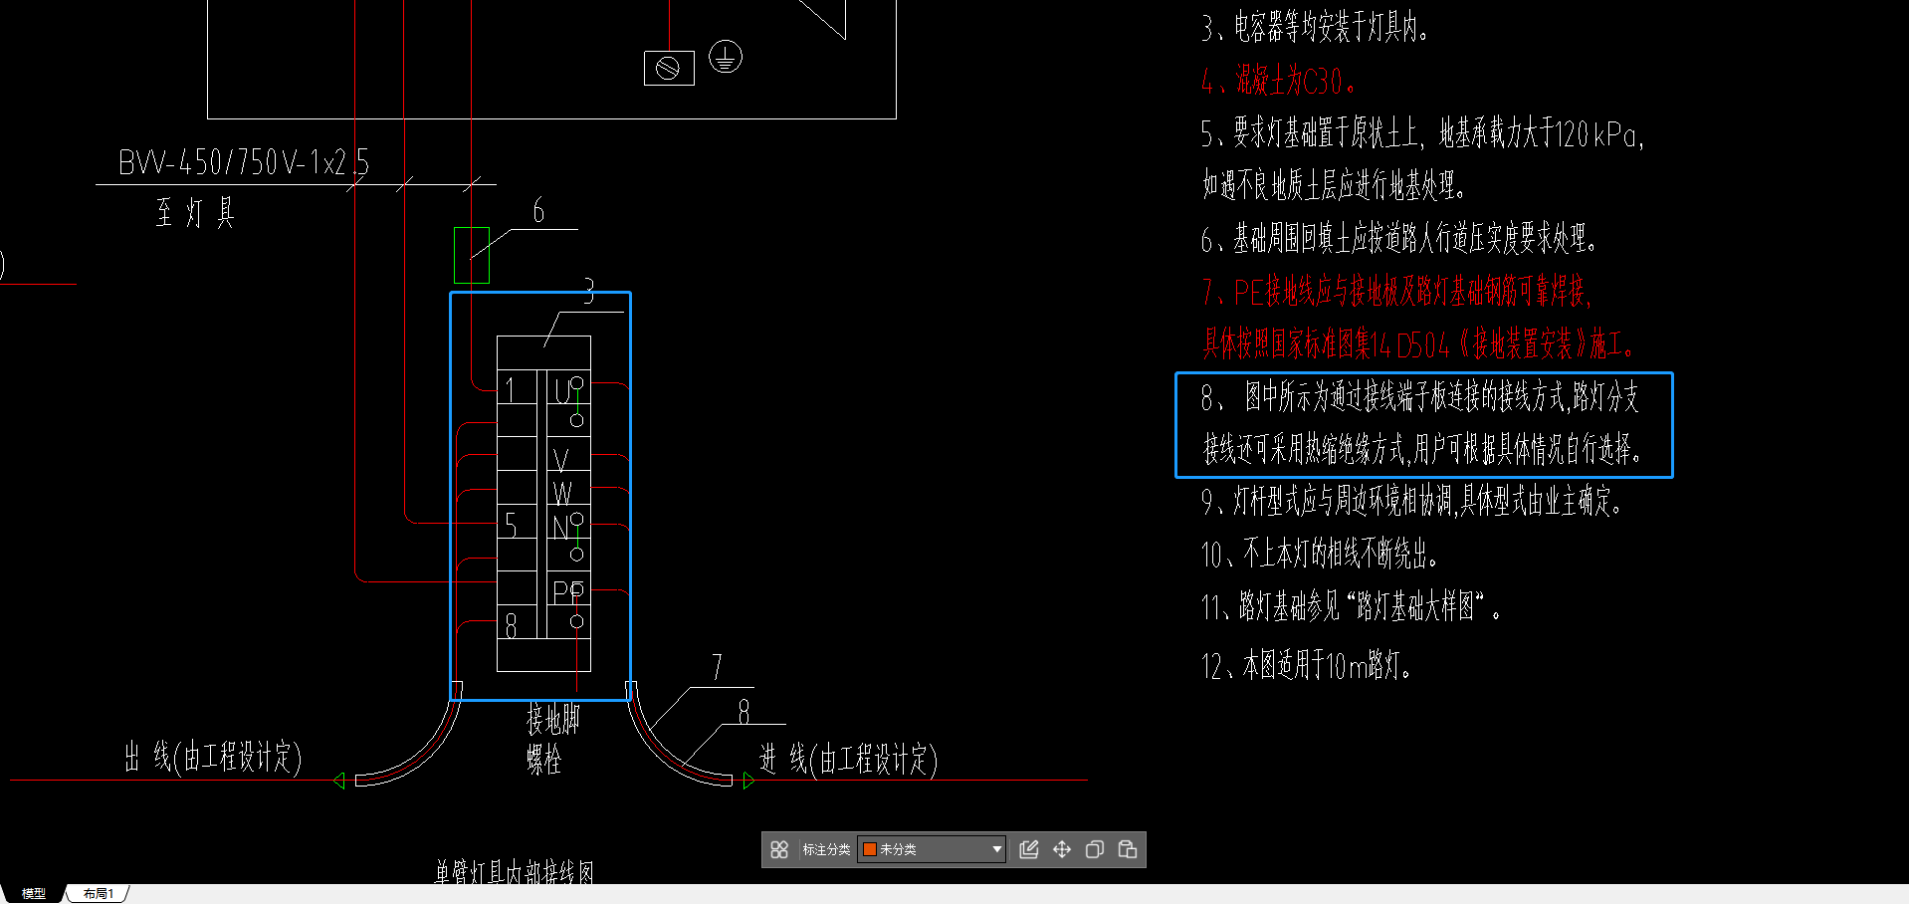Click the orange 未分类 color swatch

click(869, 849)
